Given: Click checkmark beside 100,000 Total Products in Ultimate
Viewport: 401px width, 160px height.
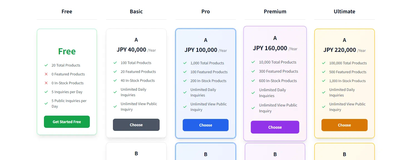Looking at the screenshot, I should 324,63.
